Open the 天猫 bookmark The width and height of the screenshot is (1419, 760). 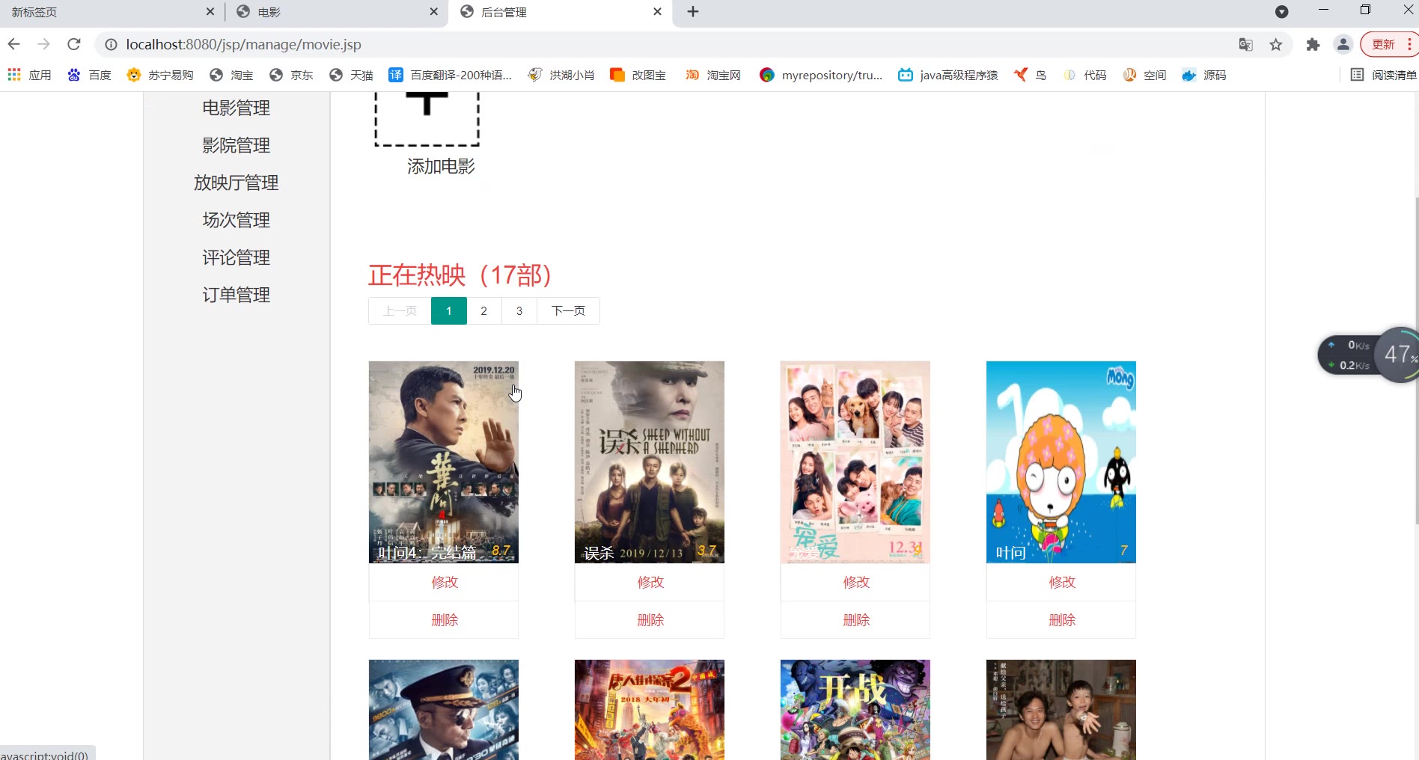coord(351,75)
